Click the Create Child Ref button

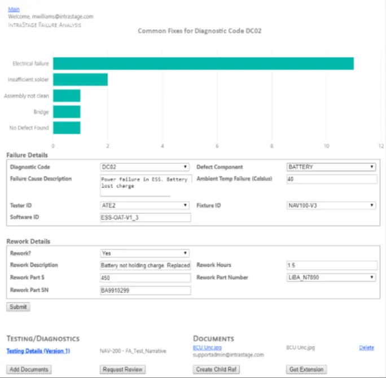click(216, 370)
